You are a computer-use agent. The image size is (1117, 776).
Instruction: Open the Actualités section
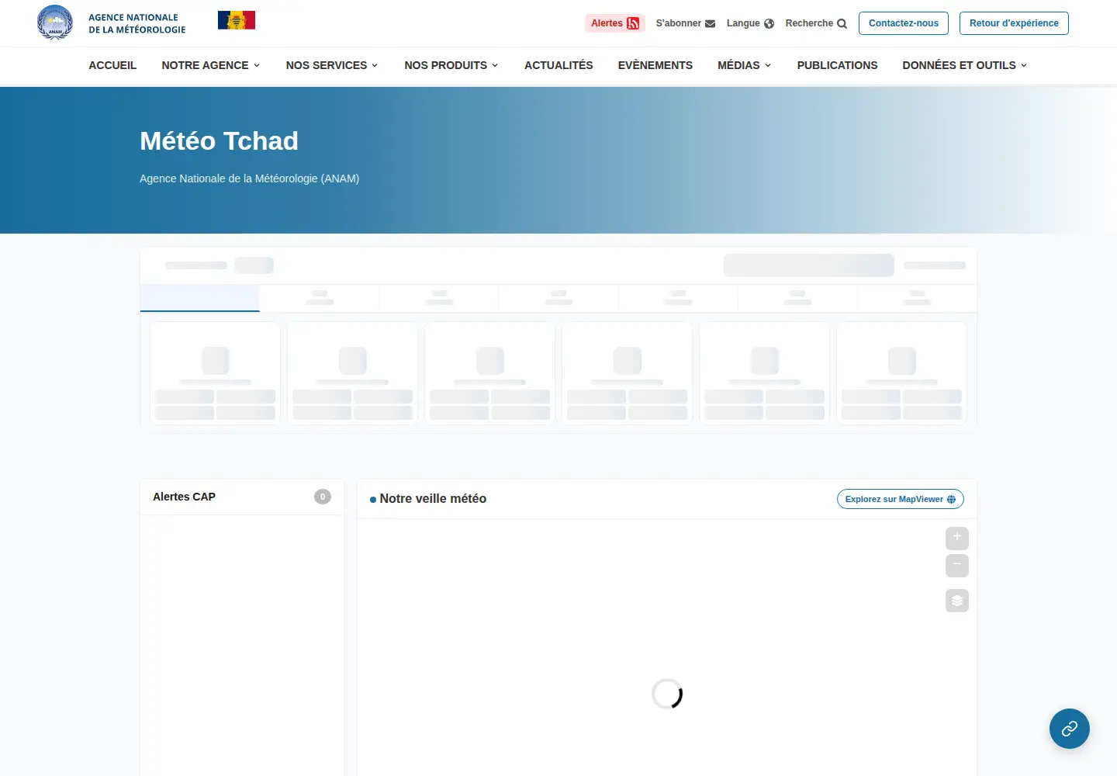[x=558, y=65]
